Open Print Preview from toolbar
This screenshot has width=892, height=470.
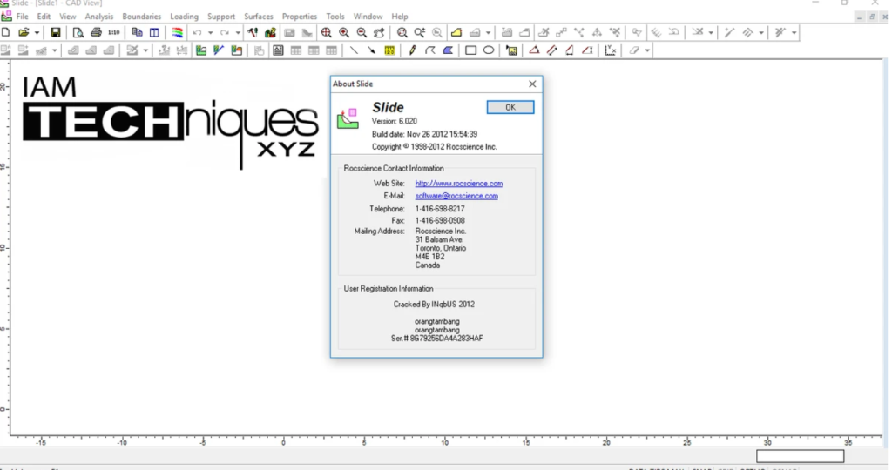[x=78, y=32]
